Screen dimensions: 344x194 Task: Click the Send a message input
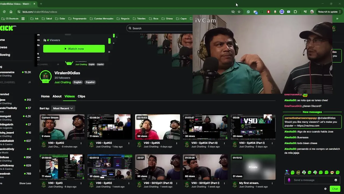click(312, 180)
